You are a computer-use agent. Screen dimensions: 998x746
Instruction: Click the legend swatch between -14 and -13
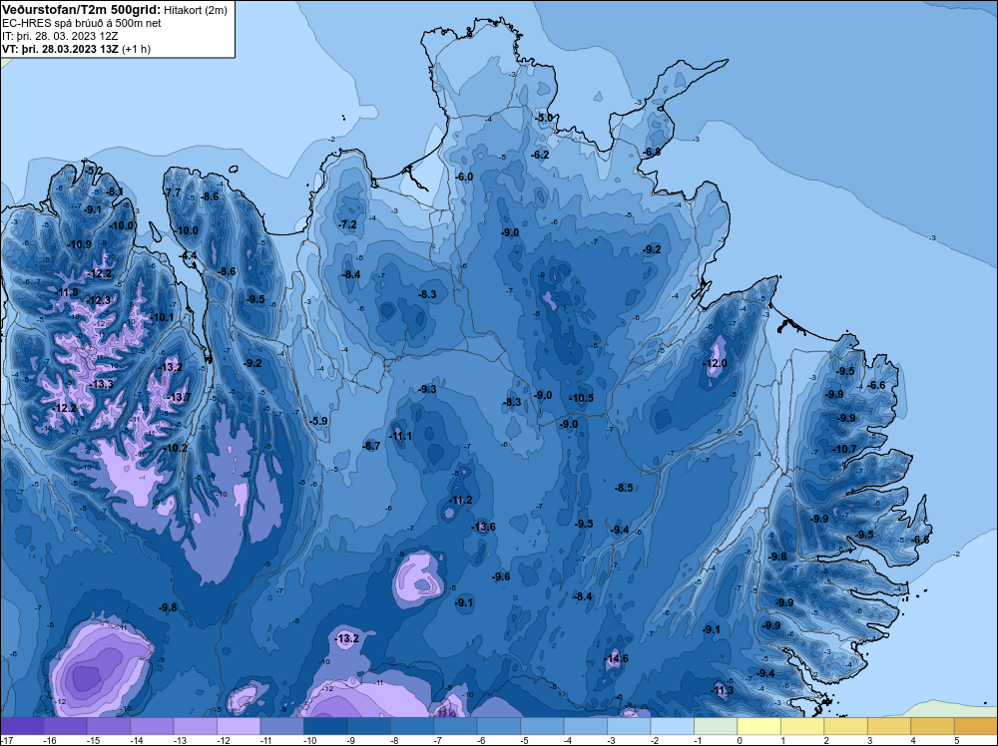152,726
